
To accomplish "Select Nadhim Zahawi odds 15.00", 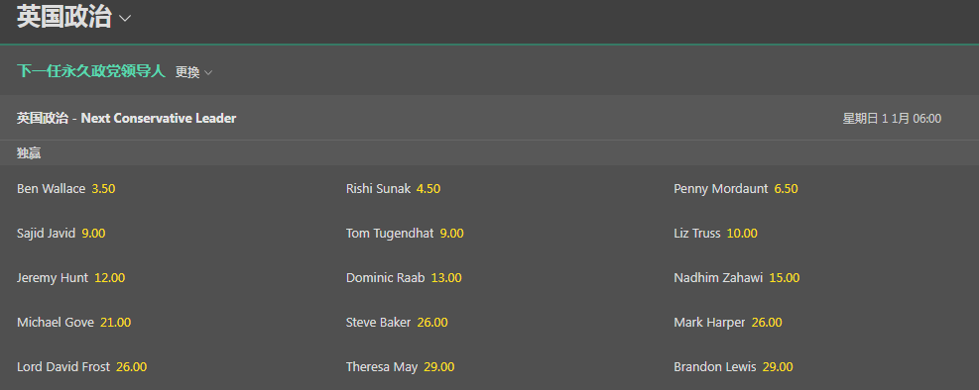I will click(737, 278).
